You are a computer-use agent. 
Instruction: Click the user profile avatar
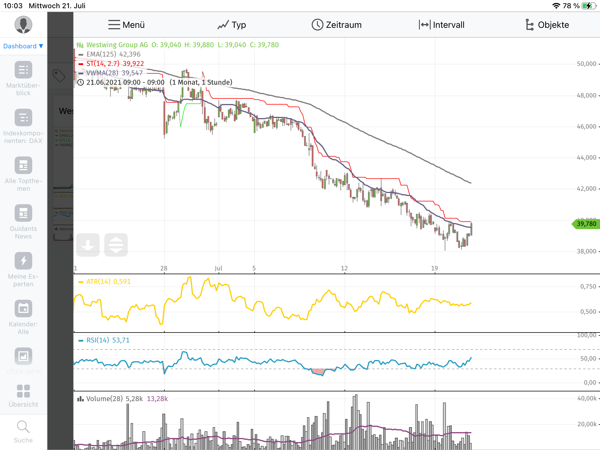23,25
